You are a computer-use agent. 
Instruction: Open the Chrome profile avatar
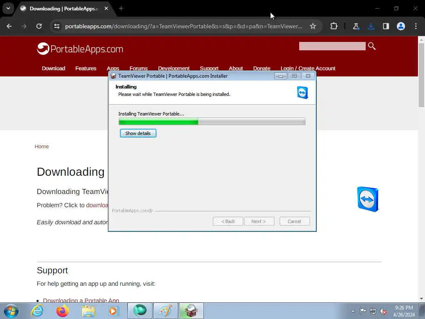401,26
